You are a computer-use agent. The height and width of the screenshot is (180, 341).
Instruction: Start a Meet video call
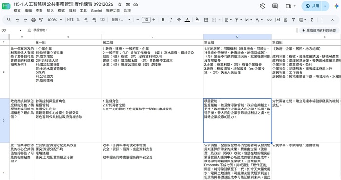tap(288, 6)
